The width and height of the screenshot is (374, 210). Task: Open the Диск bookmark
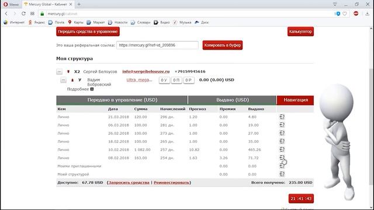point(202,22)
